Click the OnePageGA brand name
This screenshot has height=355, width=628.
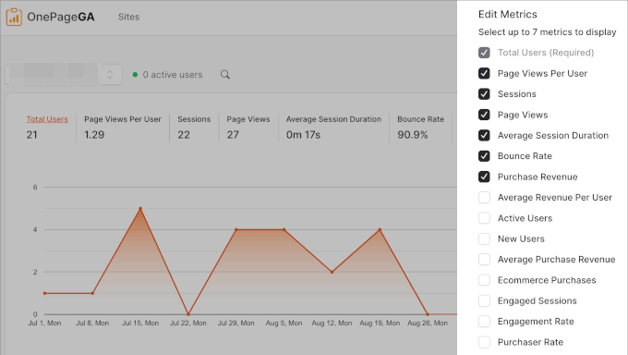click(61, 17)
